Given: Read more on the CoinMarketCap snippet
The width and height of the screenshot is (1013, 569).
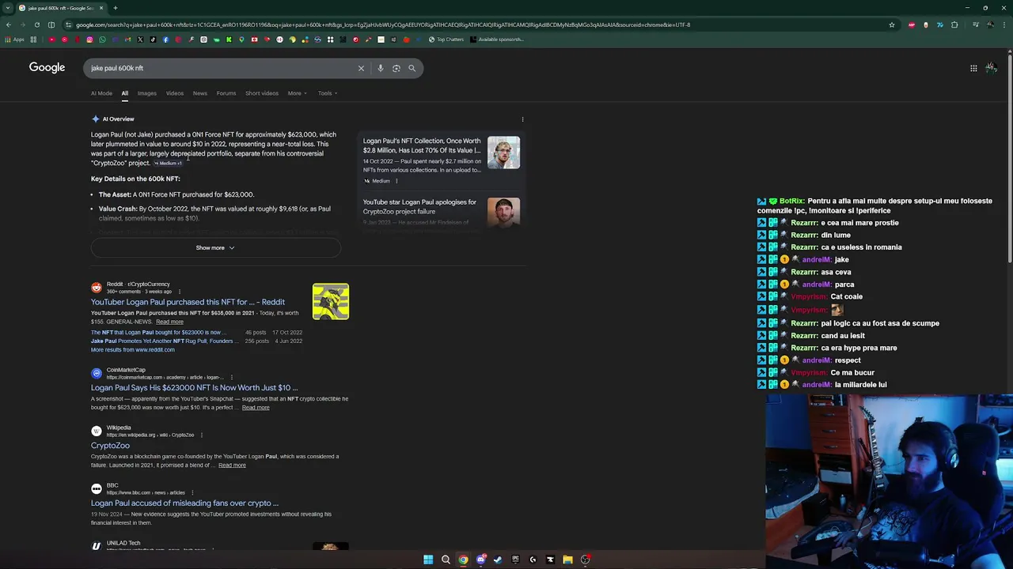Looking at the screenshot, I should click(x=255, y=408).
